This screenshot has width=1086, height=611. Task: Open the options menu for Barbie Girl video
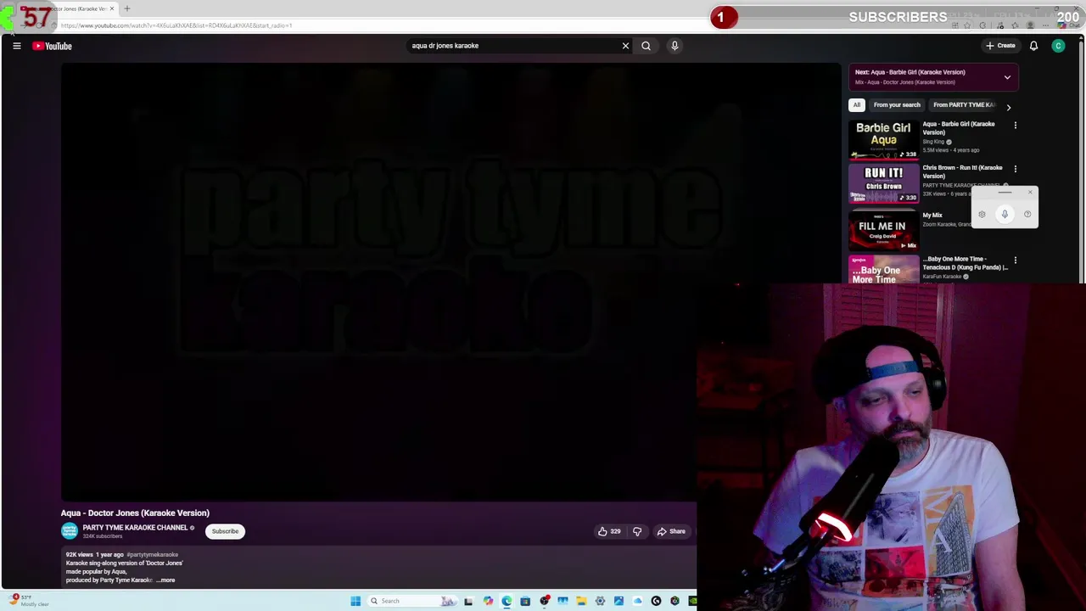point(1015,126)
